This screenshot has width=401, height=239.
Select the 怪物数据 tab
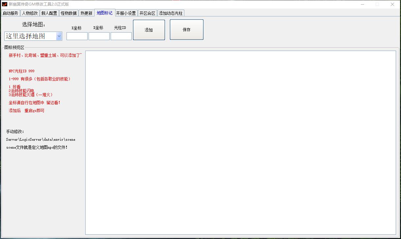(69, 13)
